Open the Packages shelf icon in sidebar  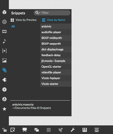pos(4,32)
